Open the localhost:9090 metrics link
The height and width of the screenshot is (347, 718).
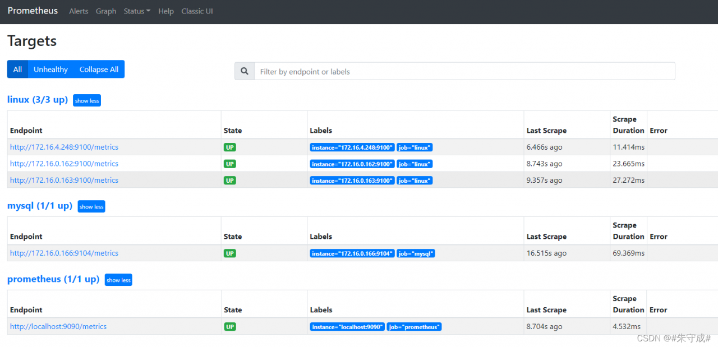click(x=58, y=327)
